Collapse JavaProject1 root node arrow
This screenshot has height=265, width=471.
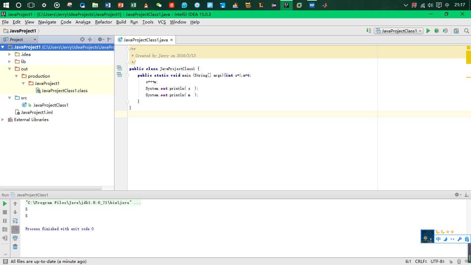(x=3, y=47)
